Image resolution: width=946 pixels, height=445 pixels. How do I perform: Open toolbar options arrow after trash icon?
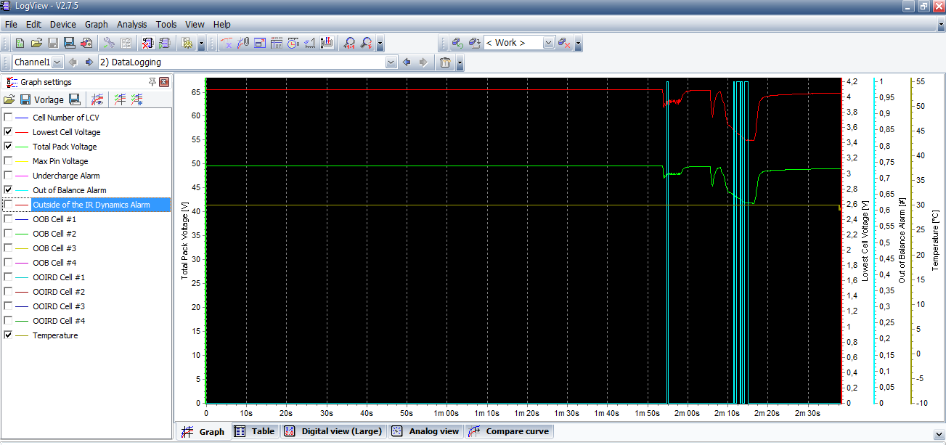[459, 62]
